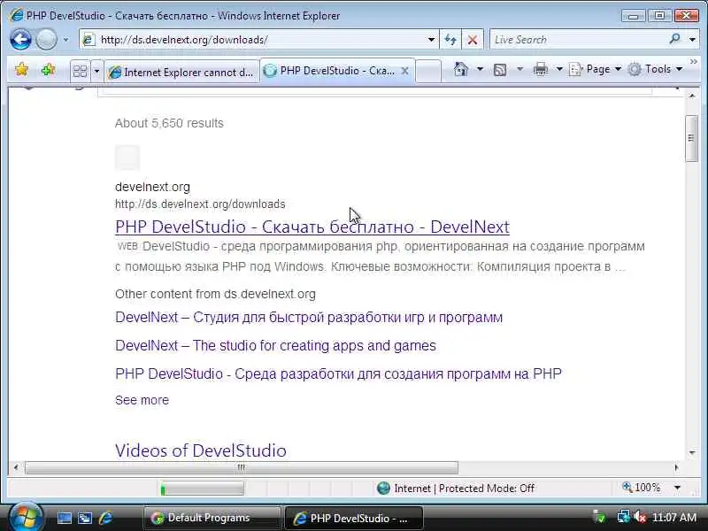Expand the Print options dropdown
This screenshot has height=531, width=708.
[x=559, y=69]
